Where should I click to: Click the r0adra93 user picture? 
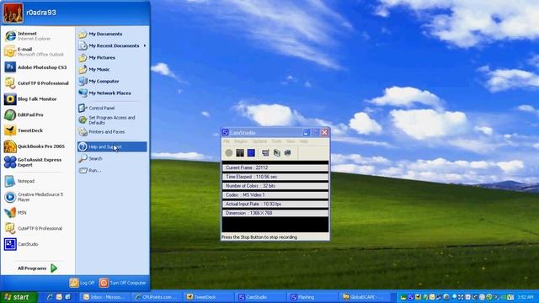pyautogui.click(x=13, y=13)
